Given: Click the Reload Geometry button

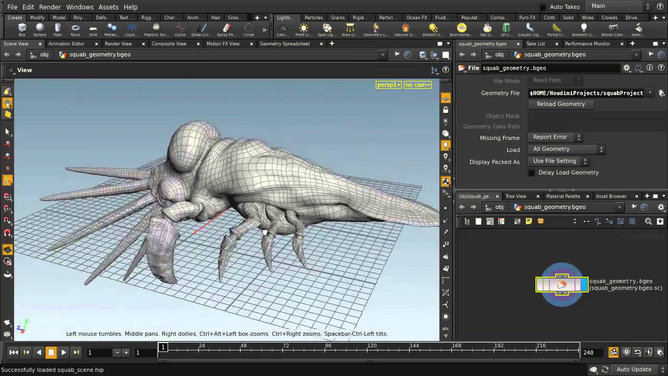Looking at the screenshot, I should (x=560, y=104).
